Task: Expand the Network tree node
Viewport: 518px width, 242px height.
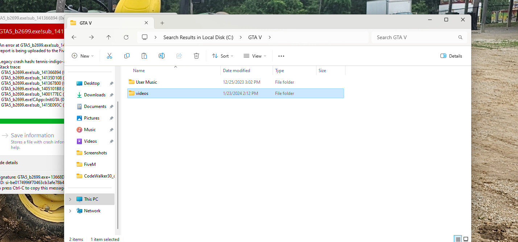Action: [x=70, y=211]
